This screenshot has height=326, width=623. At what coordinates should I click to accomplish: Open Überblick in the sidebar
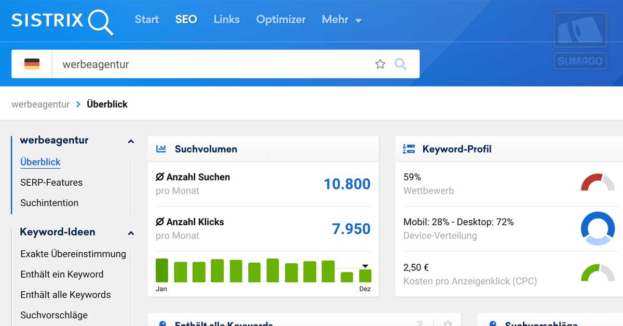click(x=40, y=162)
